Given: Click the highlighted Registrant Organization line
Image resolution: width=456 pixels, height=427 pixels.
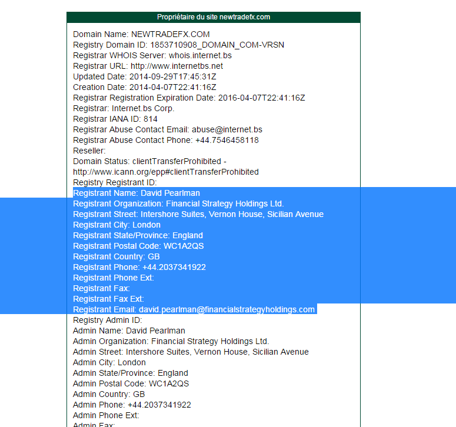Looking at the screenshot, I should pyautogui.click(x=178, y=204).
